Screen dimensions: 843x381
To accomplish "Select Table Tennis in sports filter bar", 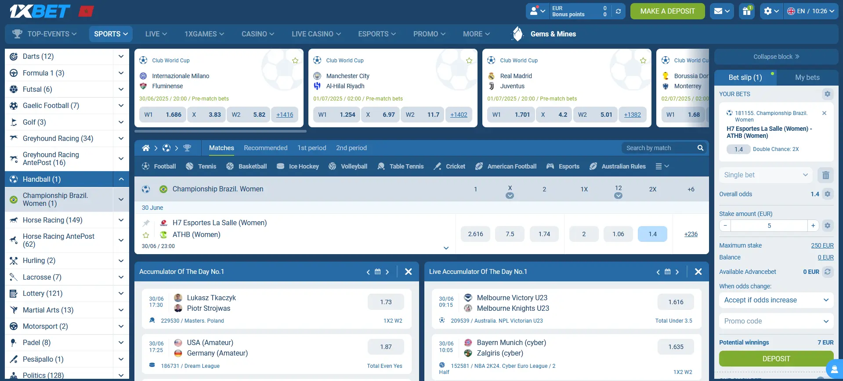I will (x=400, y=166).
